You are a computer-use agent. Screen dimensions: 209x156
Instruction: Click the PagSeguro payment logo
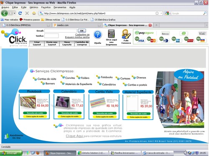pyautogui.click(x=144, y=33)
